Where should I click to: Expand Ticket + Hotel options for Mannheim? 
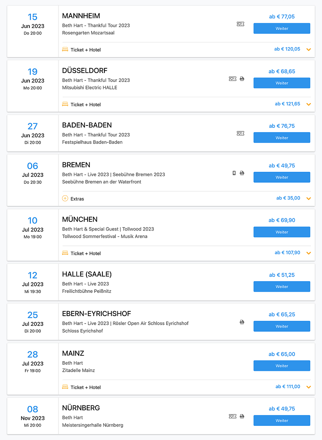(x=309, y=49)
